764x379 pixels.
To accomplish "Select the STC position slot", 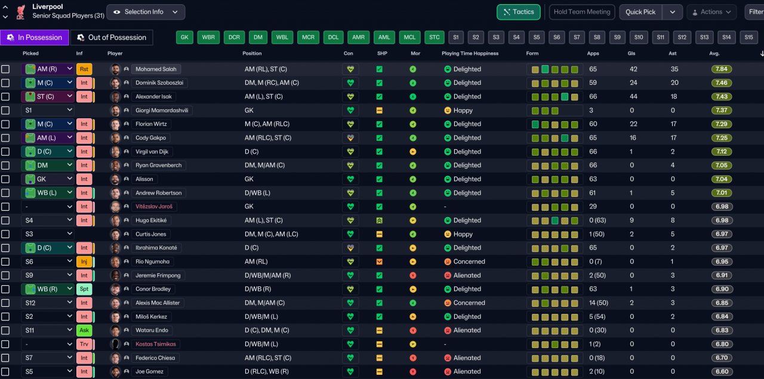I will [435, 38].
